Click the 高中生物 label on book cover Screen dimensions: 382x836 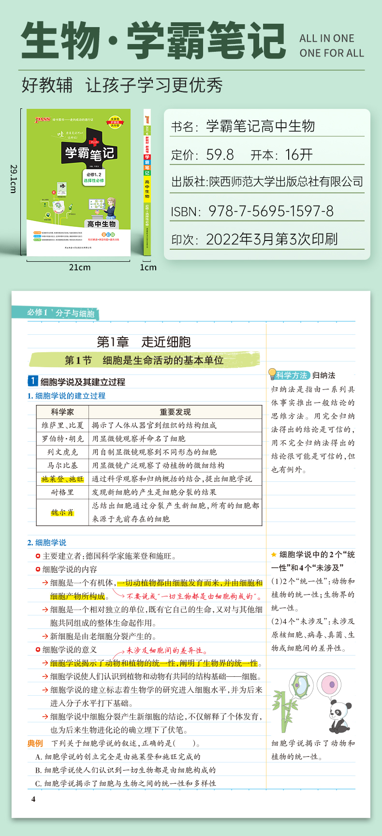click(102, 224)
